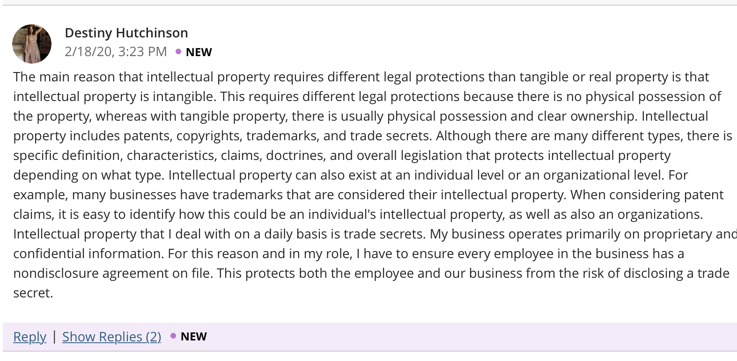Expand the Show Replies (2) link

pos(111,337)
